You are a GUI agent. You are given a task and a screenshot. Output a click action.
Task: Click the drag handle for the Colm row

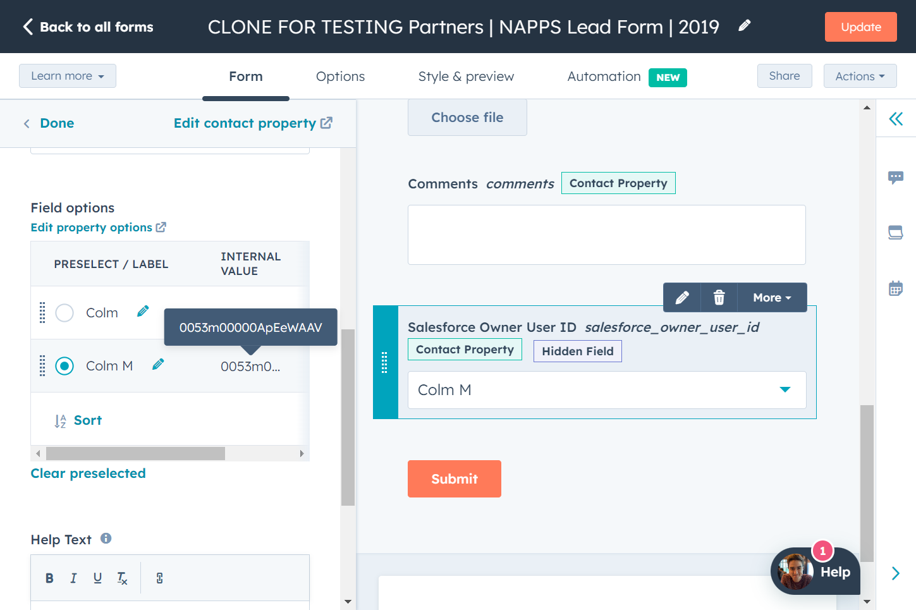(42, 313)
